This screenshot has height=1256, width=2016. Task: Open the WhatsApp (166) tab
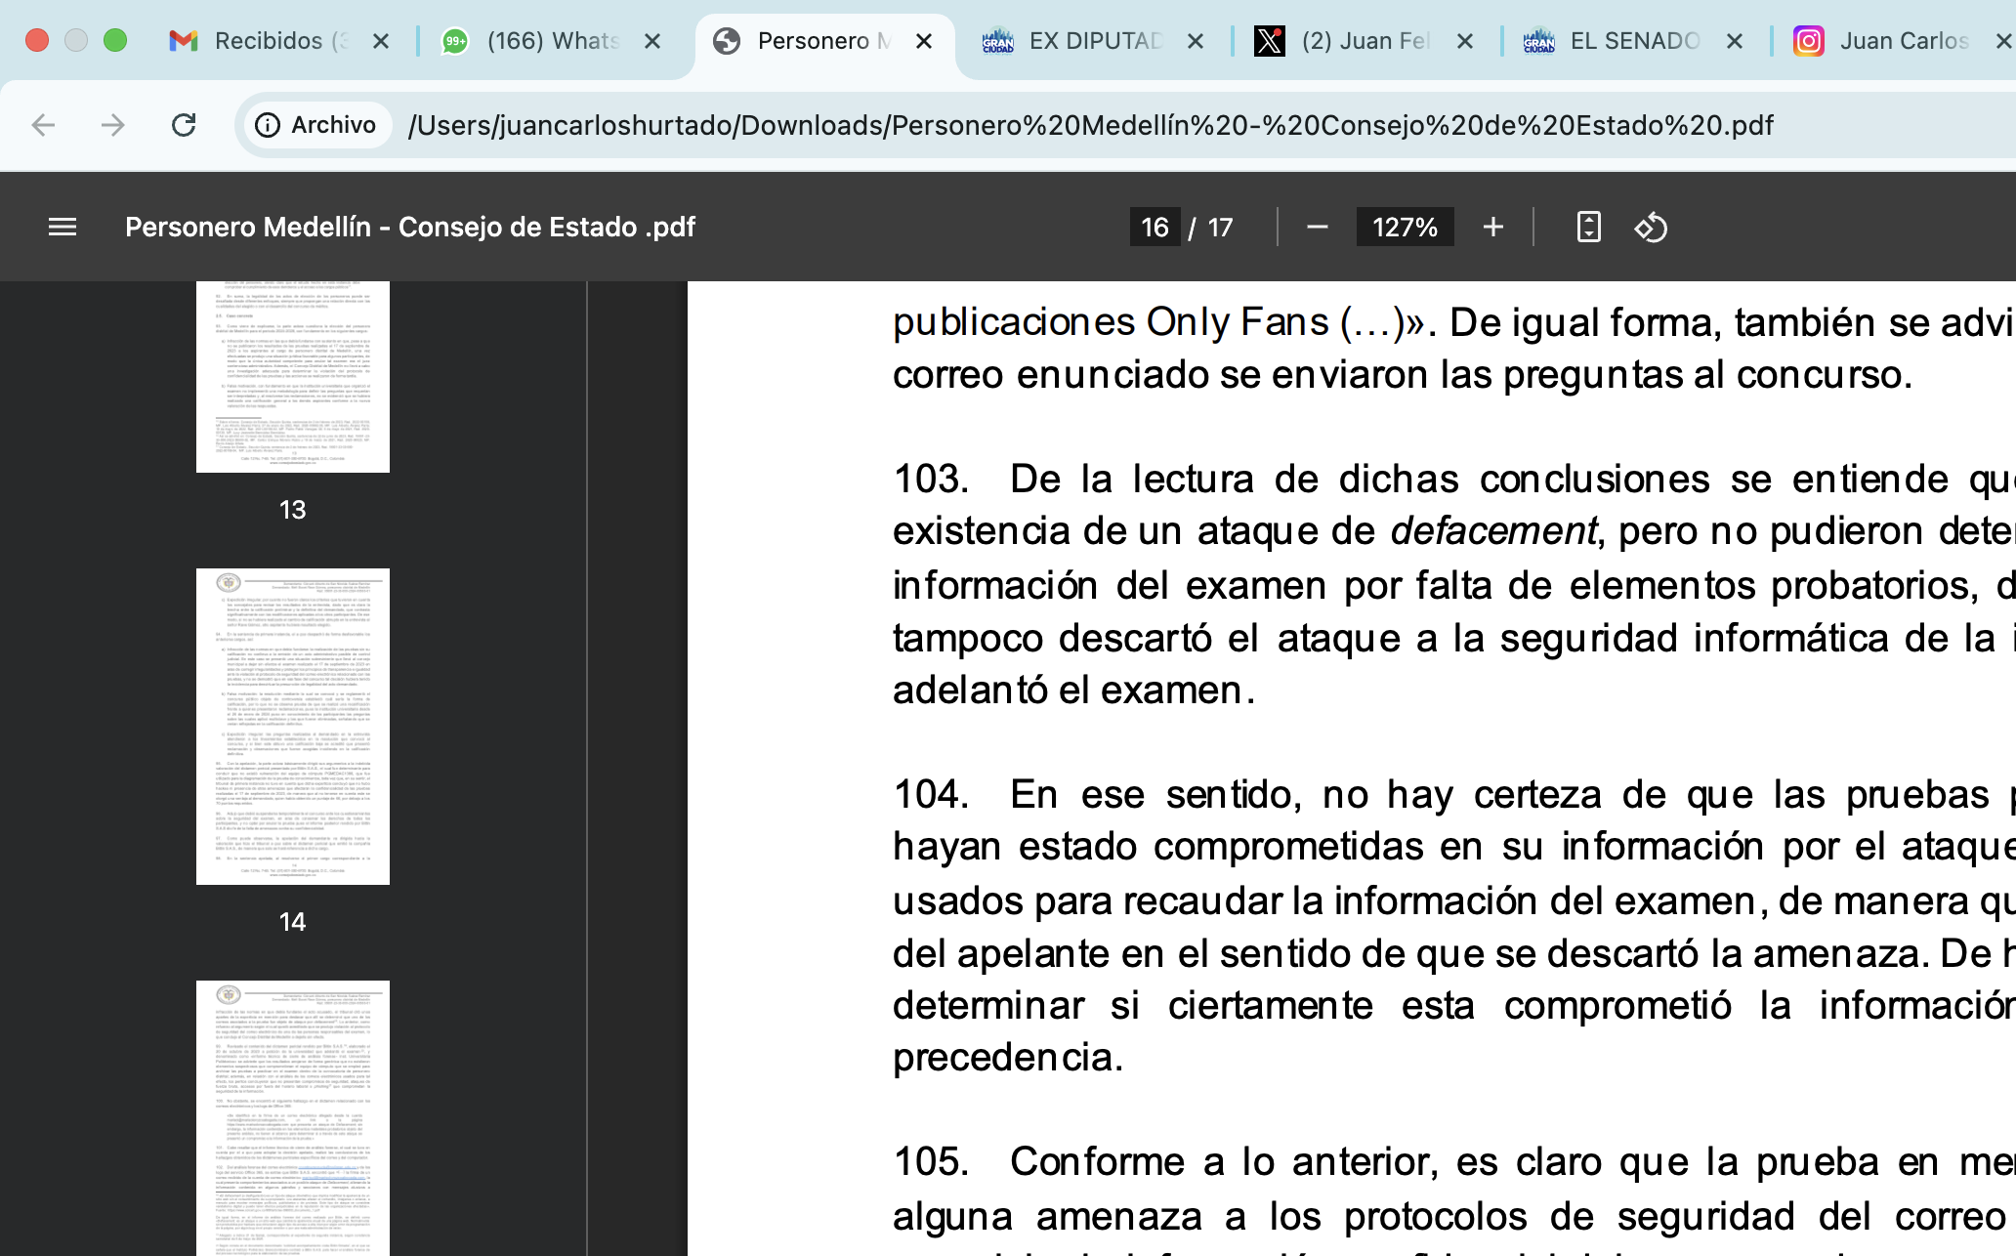[x=539, y=41]
